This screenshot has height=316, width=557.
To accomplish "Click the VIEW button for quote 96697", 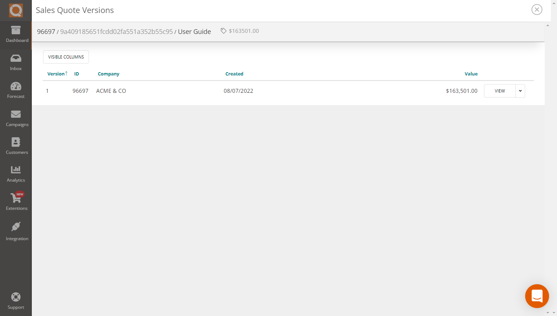I will click(499, 91).
